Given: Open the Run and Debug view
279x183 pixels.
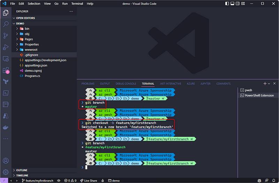Looking at the screenshot, I should coord(6,47).
